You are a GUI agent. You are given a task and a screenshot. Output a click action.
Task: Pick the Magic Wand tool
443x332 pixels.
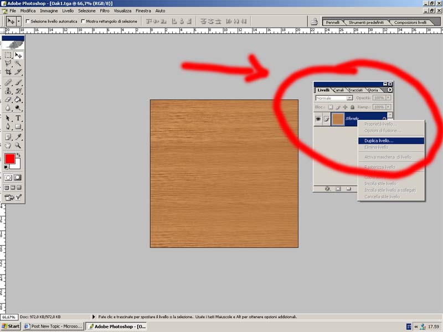click(x=18, y=64)
